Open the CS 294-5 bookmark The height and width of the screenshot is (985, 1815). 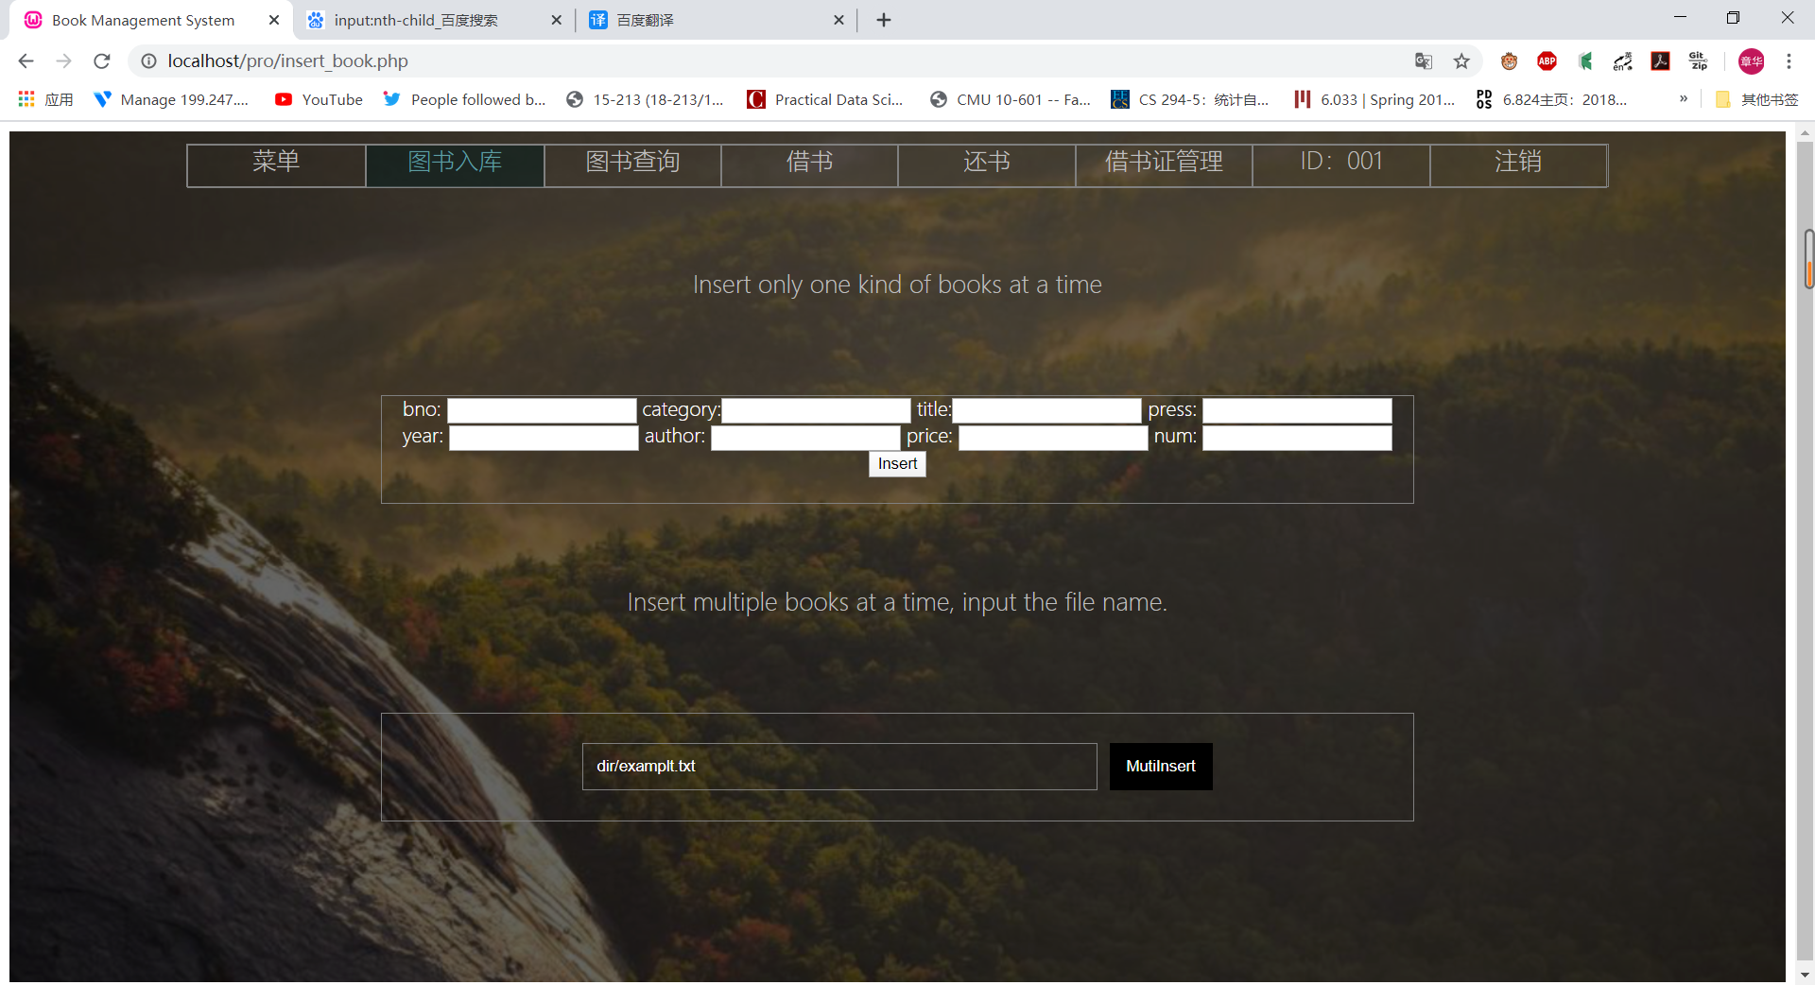[1190, 99]
